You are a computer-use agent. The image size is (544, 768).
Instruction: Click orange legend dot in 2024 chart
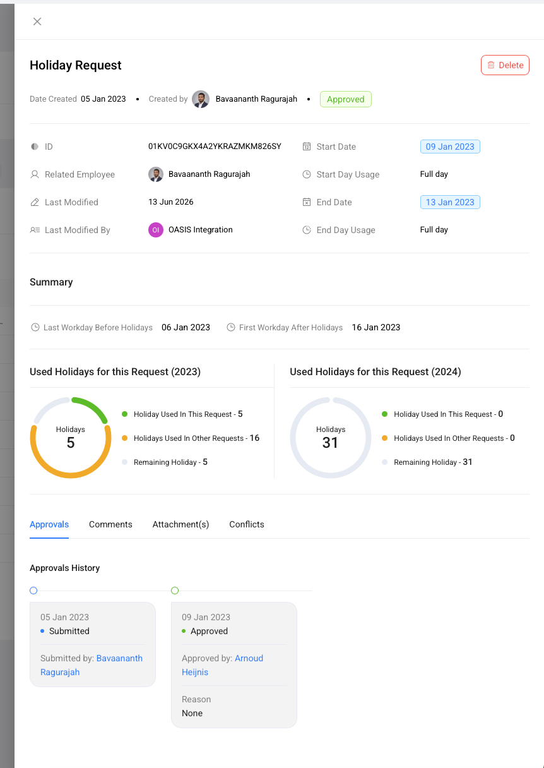click(x=385, y=438)
